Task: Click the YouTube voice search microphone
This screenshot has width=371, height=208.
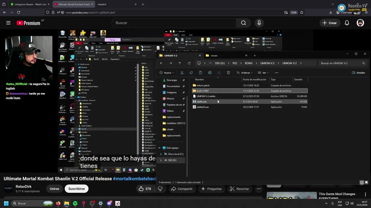Action: click(x=259, y=23)
